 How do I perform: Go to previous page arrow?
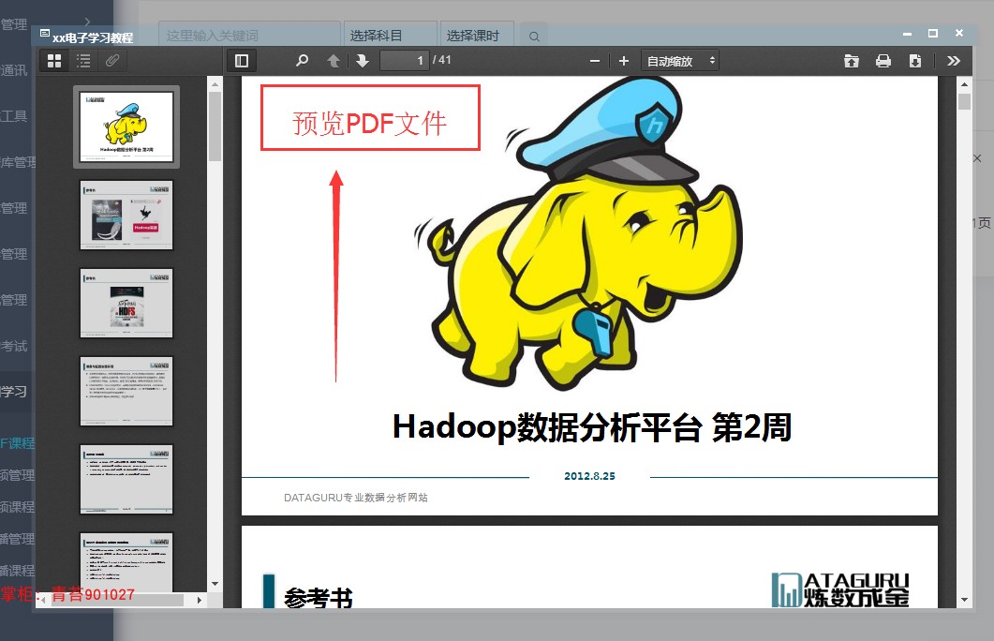coord(334,61)
